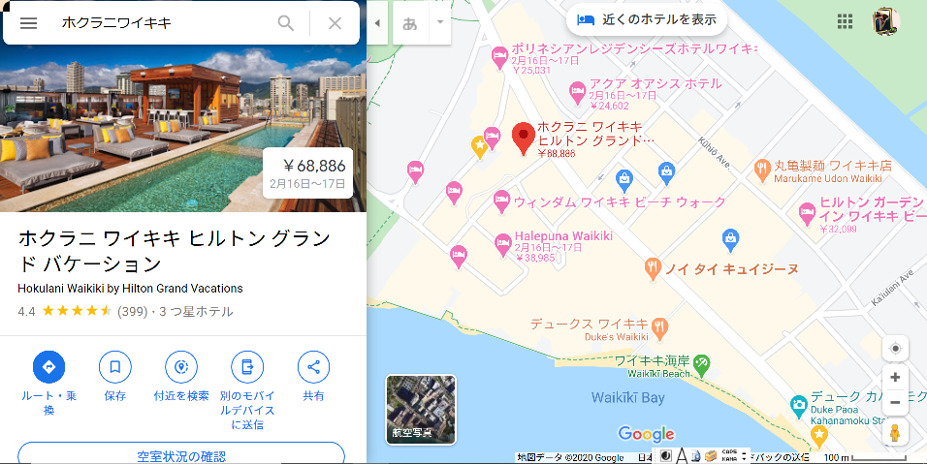Click 丸亀製麺 ワイキキ店 restaurant marker
The image size is (927, 464).
click(762, 170)
